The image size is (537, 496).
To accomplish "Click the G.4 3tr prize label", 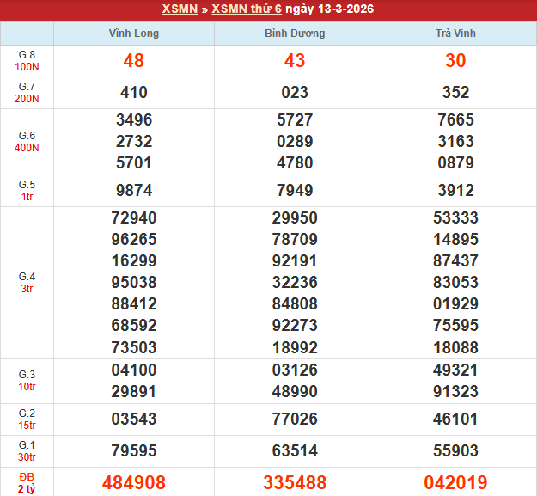I will pos(27,283).
